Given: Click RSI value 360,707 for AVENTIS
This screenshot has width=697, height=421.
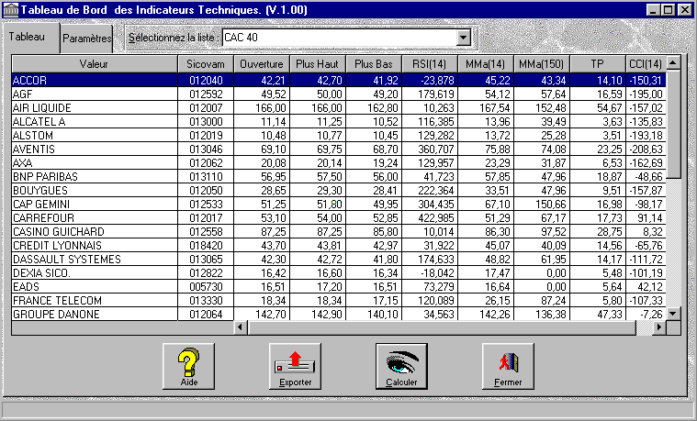Looking at the screenshot, I should pos(436,150).
